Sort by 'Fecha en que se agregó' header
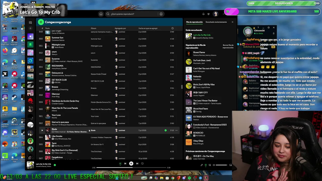This screenshot has height=181, width=322. click(x=148, y=28)
